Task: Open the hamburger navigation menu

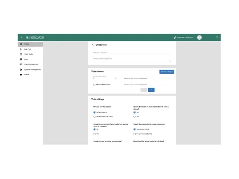Action: tap(22, 38)
